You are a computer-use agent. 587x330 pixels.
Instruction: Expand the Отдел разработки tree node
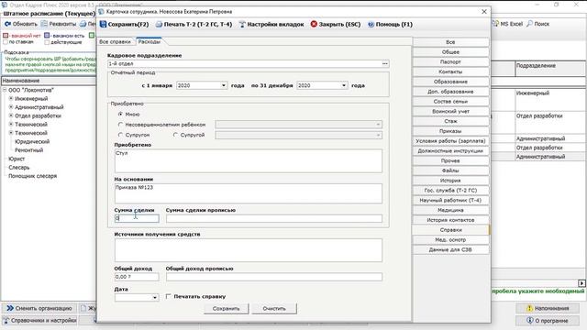coord(11,115)
